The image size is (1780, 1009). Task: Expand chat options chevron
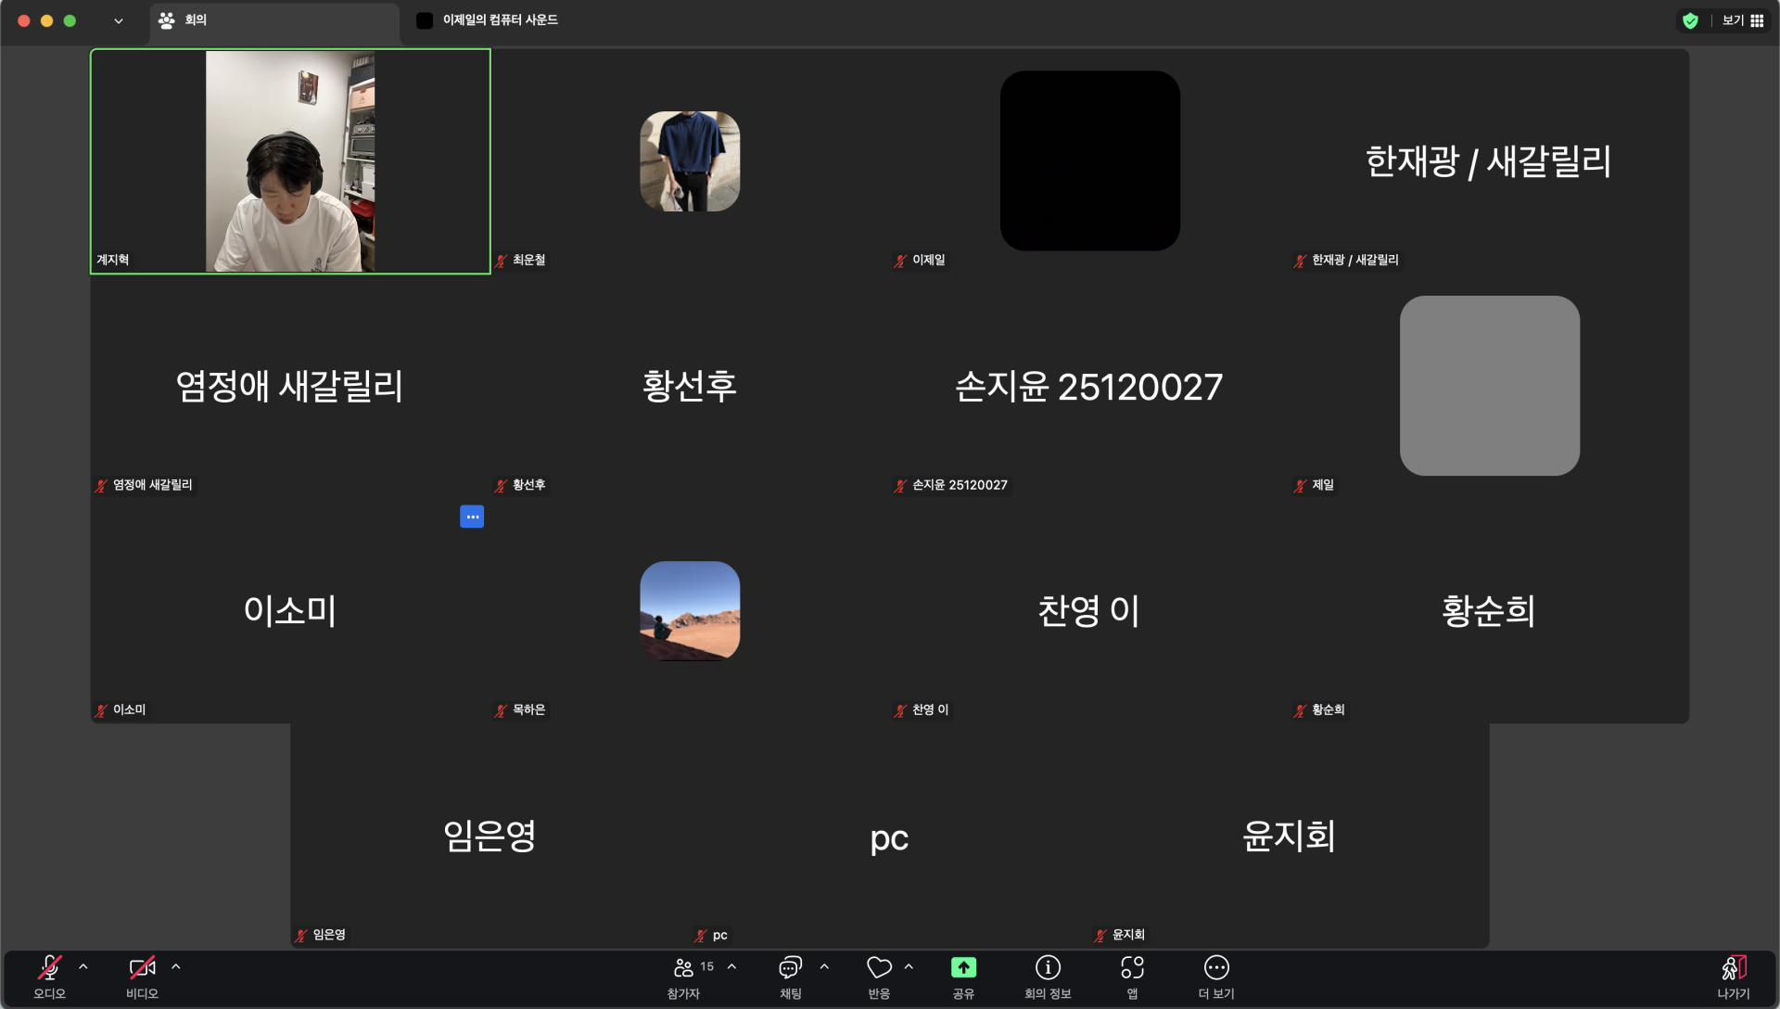pos(824,966)
